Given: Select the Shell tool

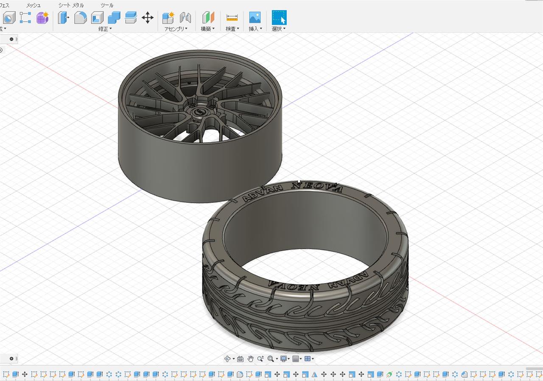Looking at the screenshot, I should pyautogui.click(x=97, y=18).
